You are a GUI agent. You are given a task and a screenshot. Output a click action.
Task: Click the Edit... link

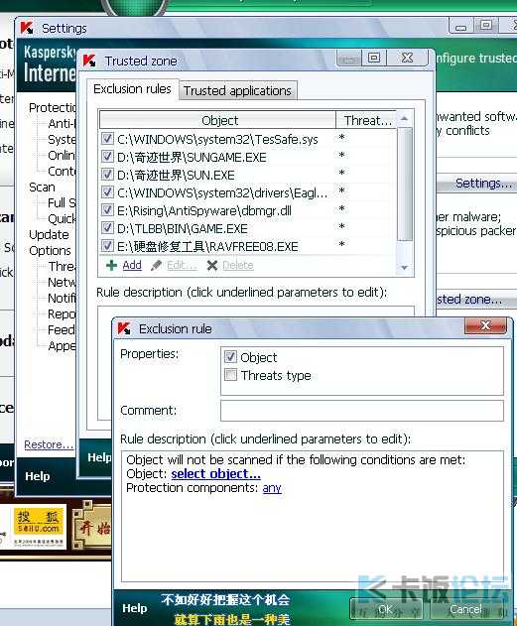tap(182, 265)
